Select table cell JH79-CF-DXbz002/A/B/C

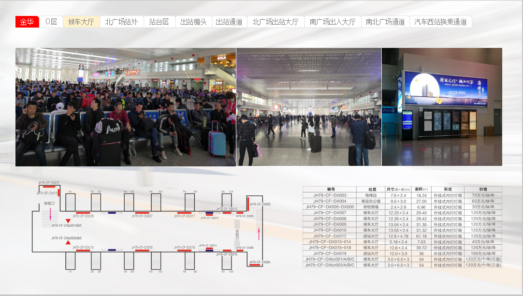tap(330, 265)
